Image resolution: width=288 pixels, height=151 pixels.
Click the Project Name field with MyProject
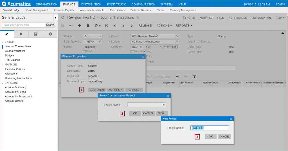(210, 128)
